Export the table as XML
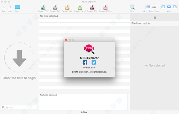Viewport: 179px width, 114px height. [67, 7]
